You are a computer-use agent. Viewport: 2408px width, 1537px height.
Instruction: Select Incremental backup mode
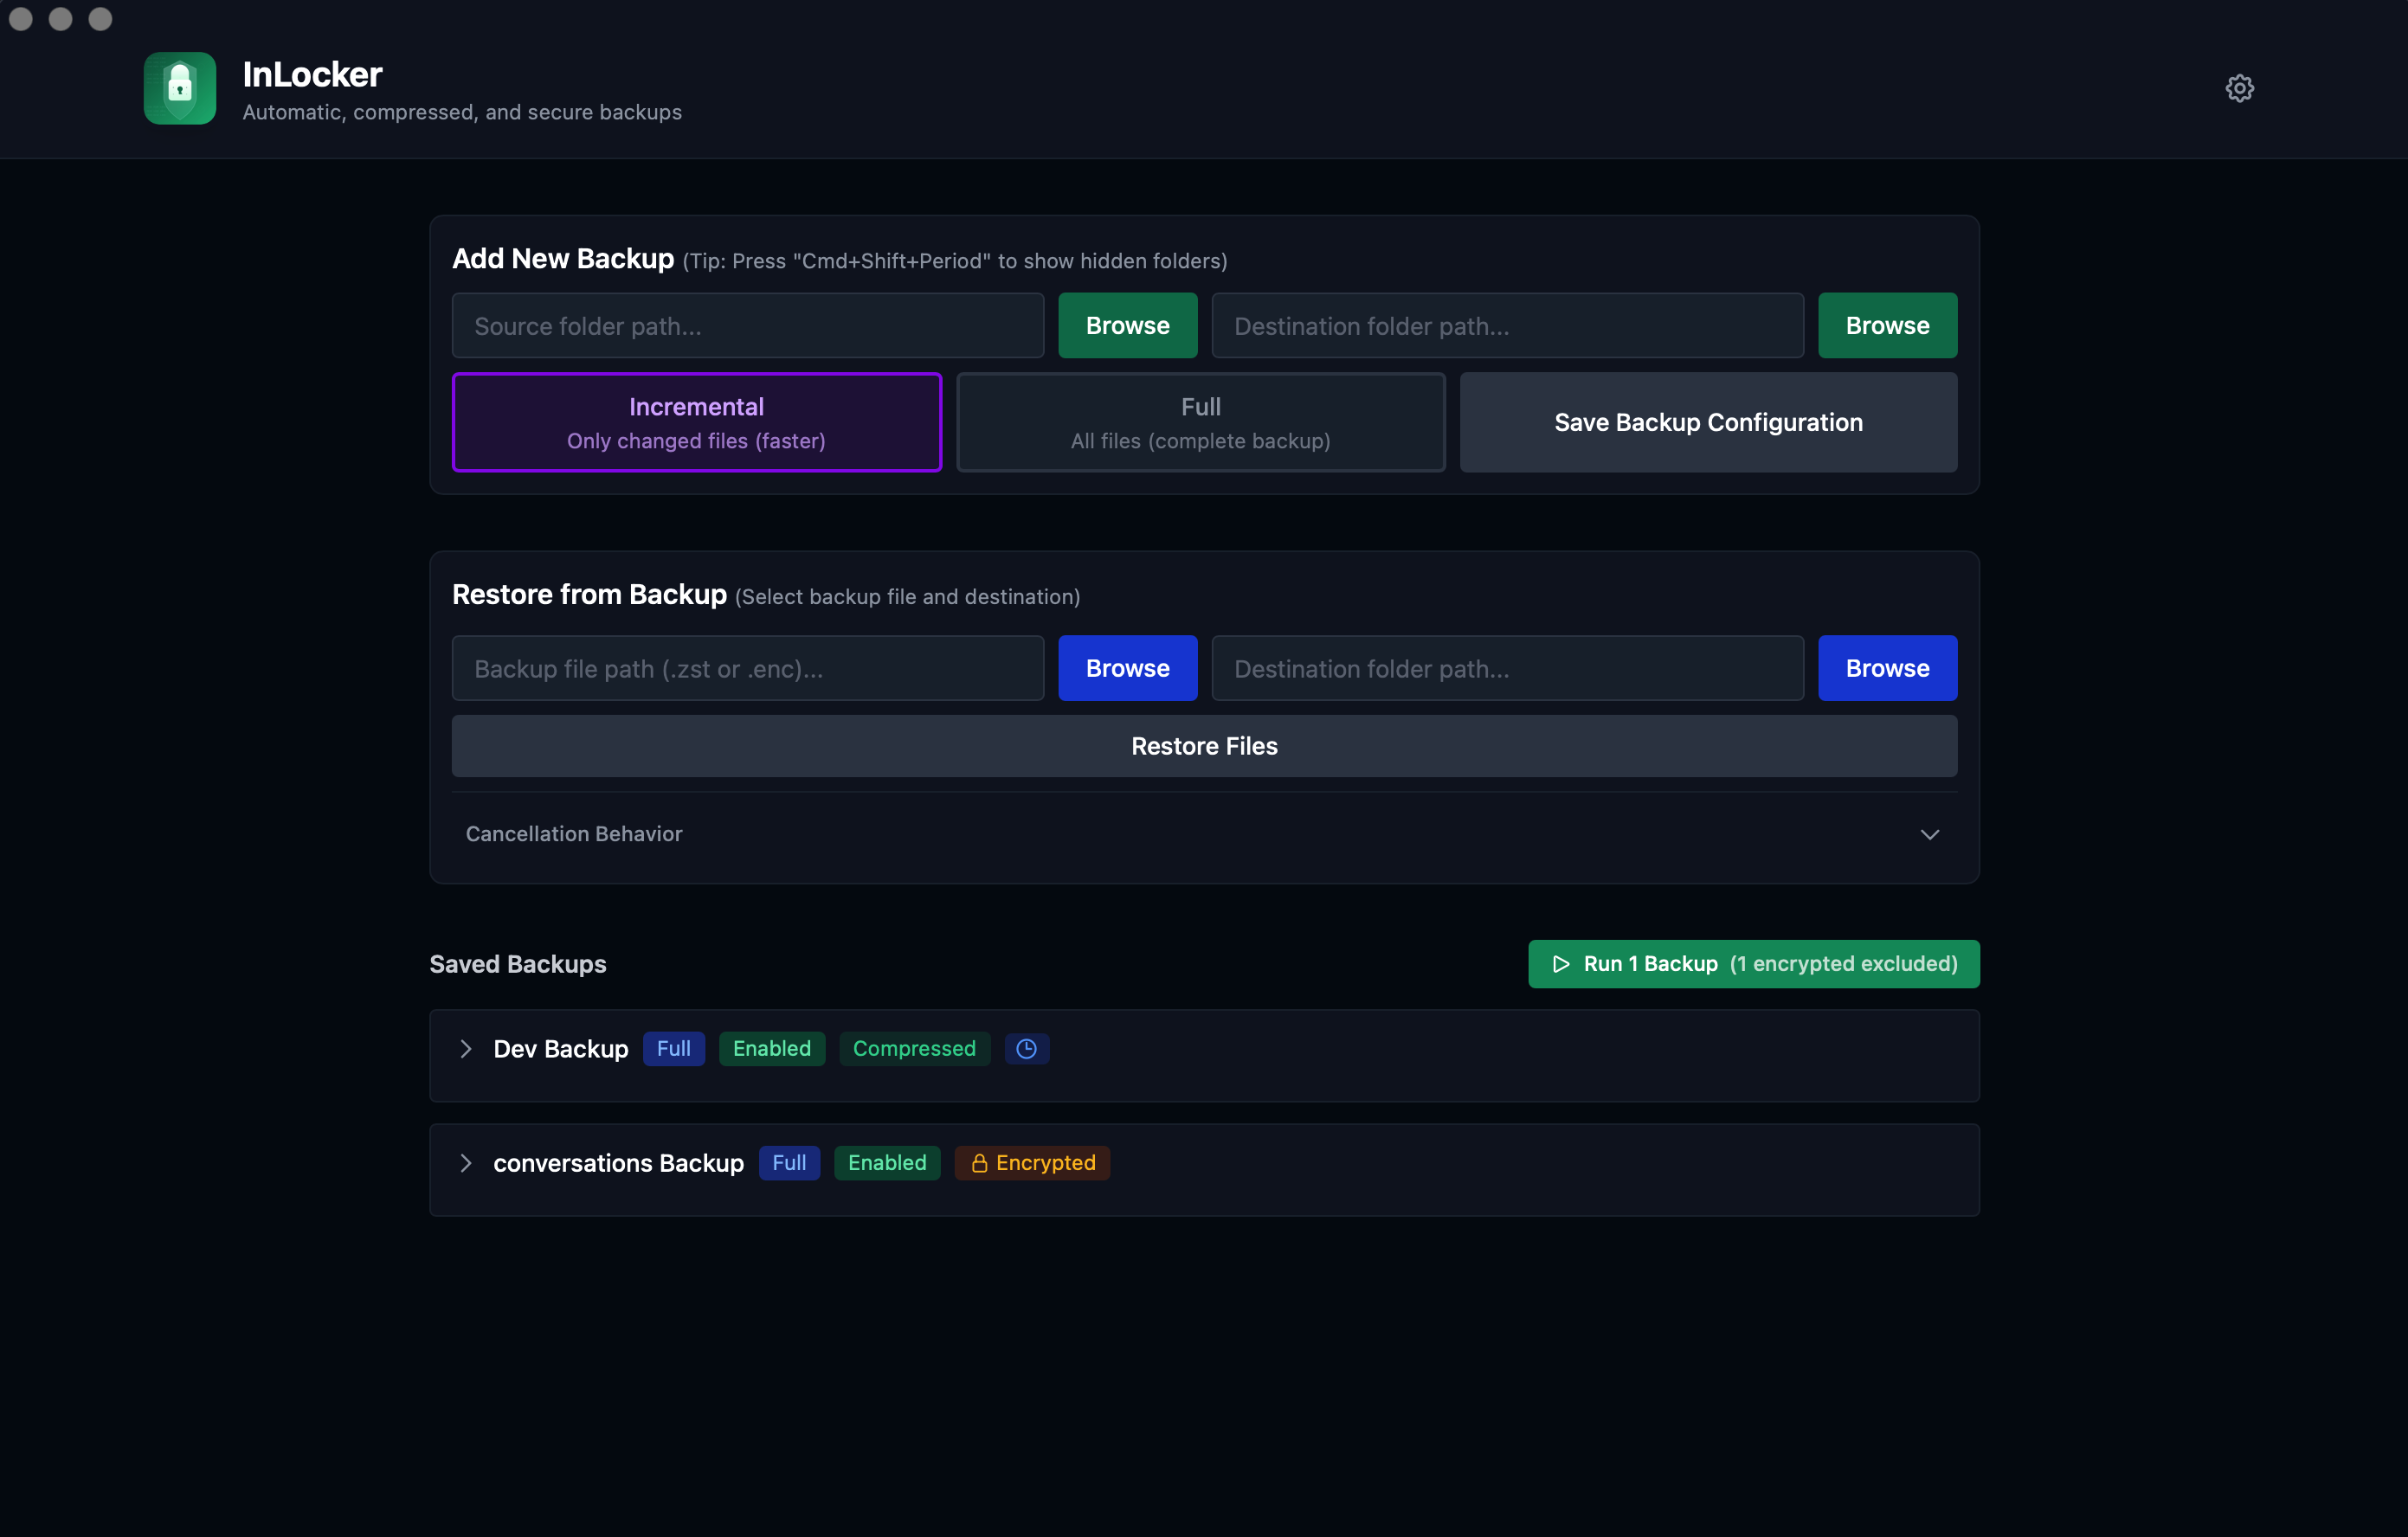tap(696, 422)
